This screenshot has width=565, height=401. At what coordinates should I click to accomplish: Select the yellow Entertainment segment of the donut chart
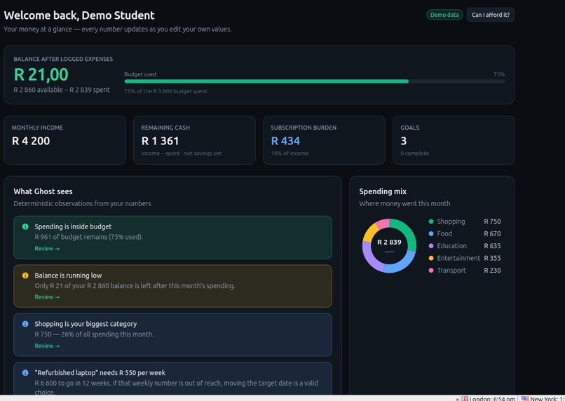[x=369, y=233]
